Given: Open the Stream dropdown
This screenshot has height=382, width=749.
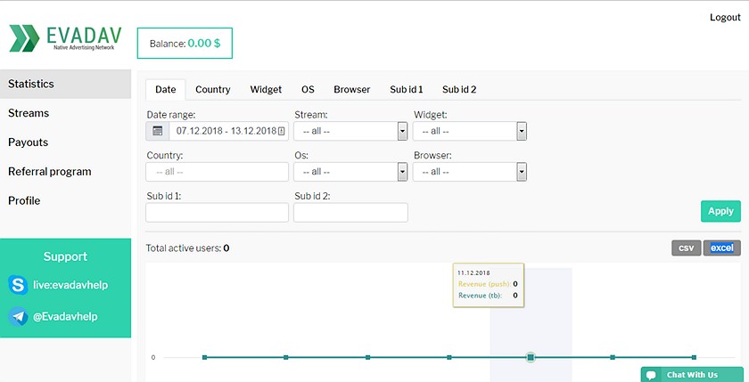Looking at the screenshot, I should click(x=350, y=131).
